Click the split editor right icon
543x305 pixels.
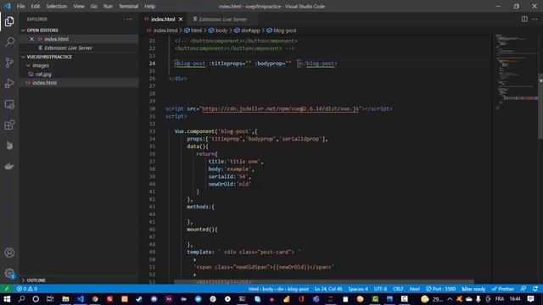524,19
